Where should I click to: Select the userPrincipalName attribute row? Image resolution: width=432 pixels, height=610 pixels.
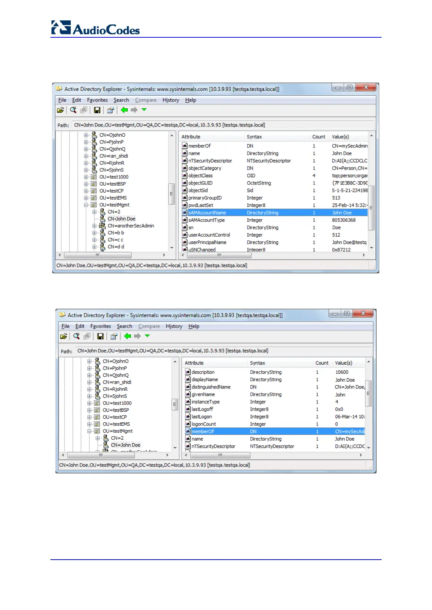(207, 242)
